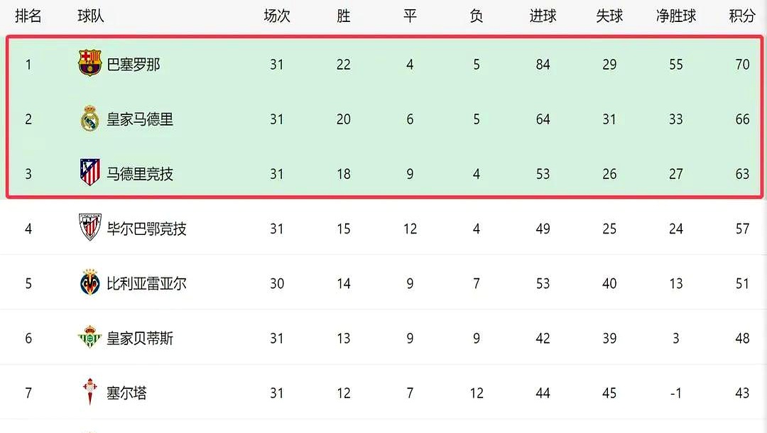Viewport: 767px width, 433px height.
Task: Click the Real Betis green crest
Action: pyautogui.click(x=89, y=338)
